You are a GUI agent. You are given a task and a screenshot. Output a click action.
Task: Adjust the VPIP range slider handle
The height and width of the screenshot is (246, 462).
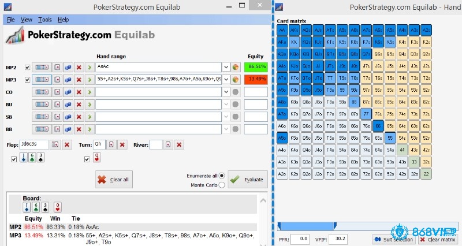click(x=335, y=226)
